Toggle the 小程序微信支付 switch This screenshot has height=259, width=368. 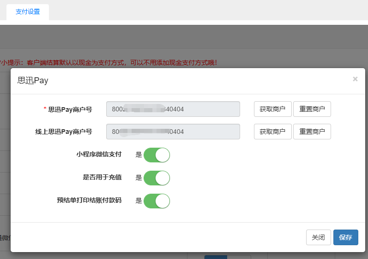coord(157,155)
